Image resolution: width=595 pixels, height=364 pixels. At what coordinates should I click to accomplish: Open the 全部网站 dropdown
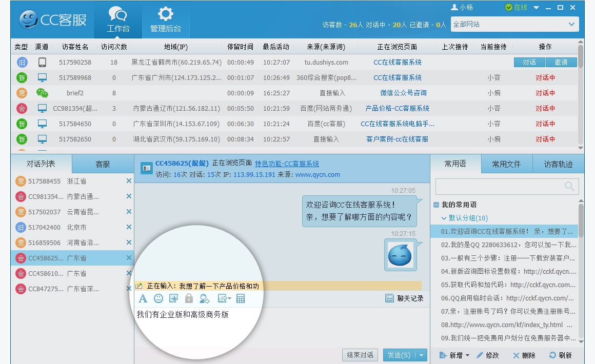pos(571,24)
